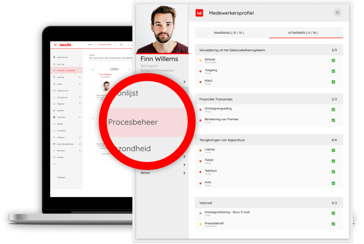The height and width of the screenshot is (244, 364).
Task: Click the red id logo in profile header
Action: (x=199, y=13)
